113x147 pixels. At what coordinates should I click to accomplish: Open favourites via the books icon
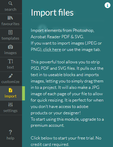(x=10, y=18)
